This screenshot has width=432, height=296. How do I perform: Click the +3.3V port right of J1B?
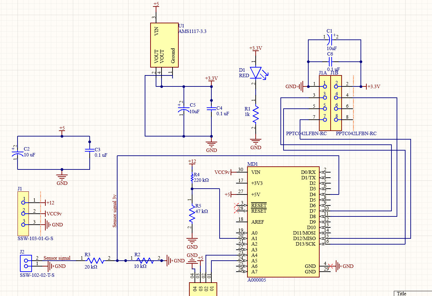tap(373, 86)
